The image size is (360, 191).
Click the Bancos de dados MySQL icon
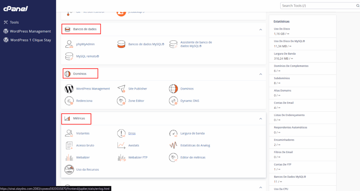122,44
